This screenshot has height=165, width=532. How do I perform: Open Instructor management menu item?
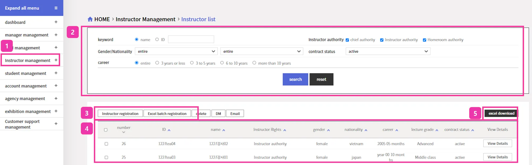point(28,60)
